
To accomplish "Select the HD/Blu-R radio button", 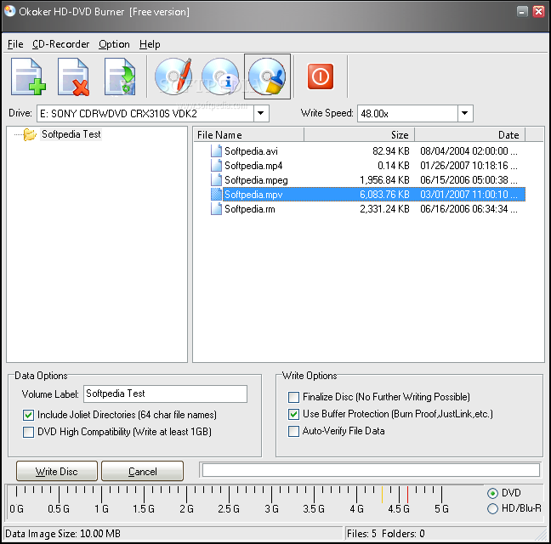I will [x=492, y=508].
